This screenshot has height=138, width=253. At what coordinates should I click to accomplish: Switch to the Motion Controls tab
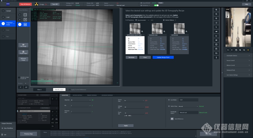78,95
